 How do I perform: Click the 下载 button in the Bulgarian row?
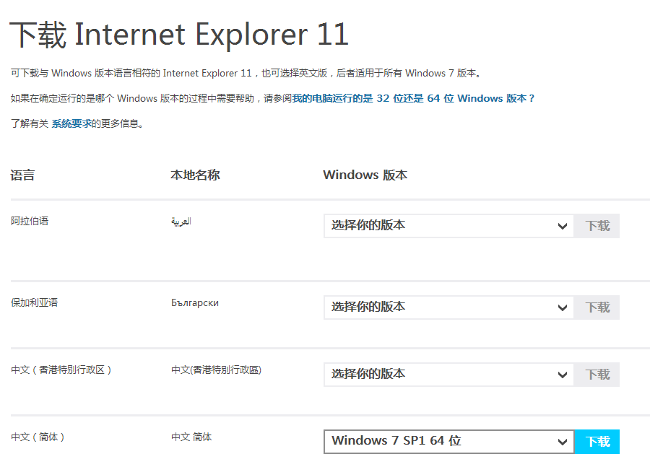597,307
